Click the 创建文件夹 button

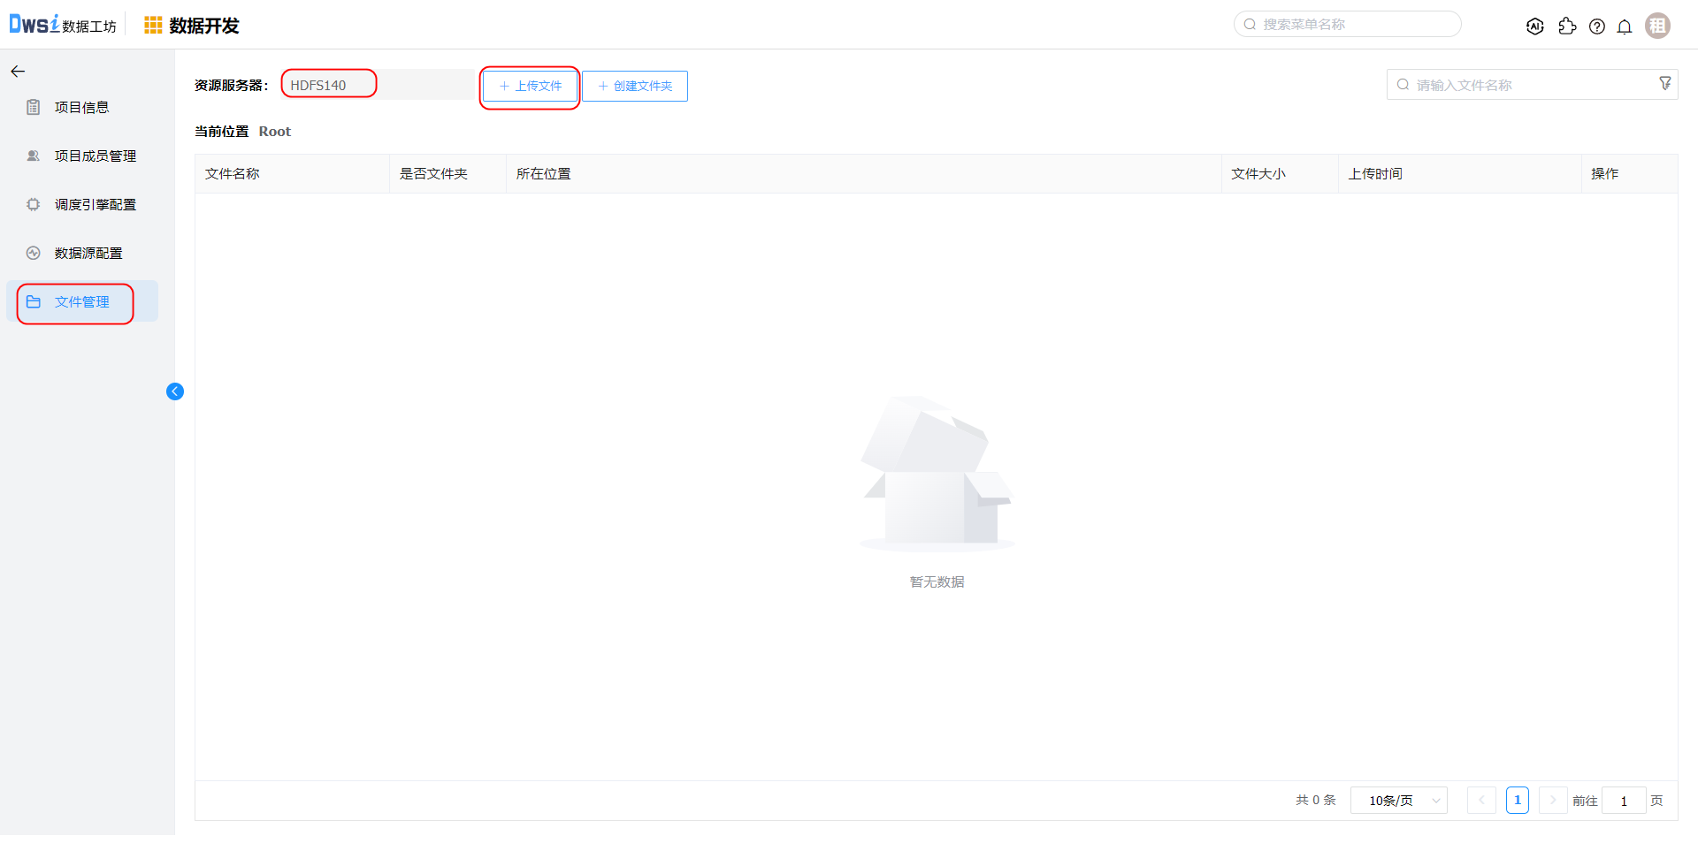[x=635, y=87]
